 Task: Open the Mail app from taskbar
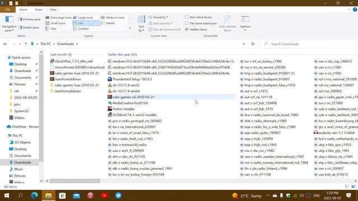pyautogui.click(x=77, y=195)
